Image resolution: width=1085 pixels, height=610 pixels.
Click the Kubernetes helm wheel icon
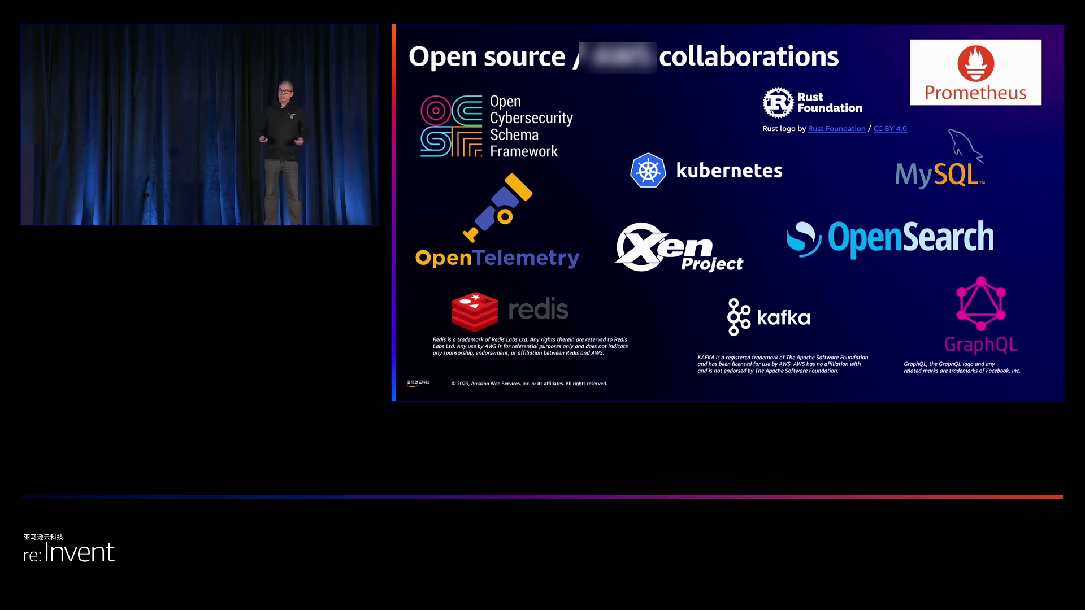click(648, 171)
